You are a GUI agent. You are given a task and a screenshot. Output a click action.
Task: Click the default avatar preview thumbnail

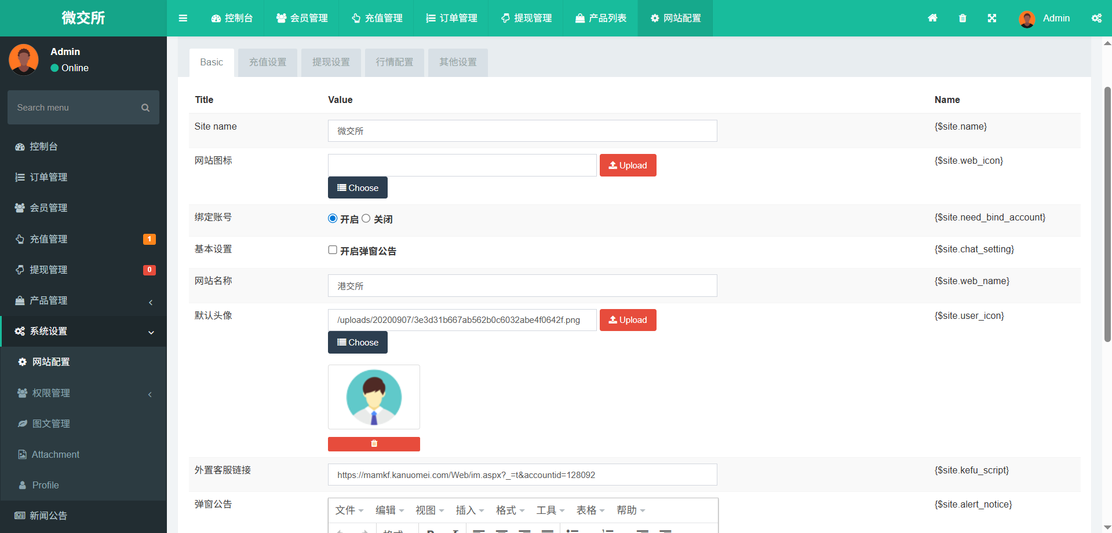374,397
